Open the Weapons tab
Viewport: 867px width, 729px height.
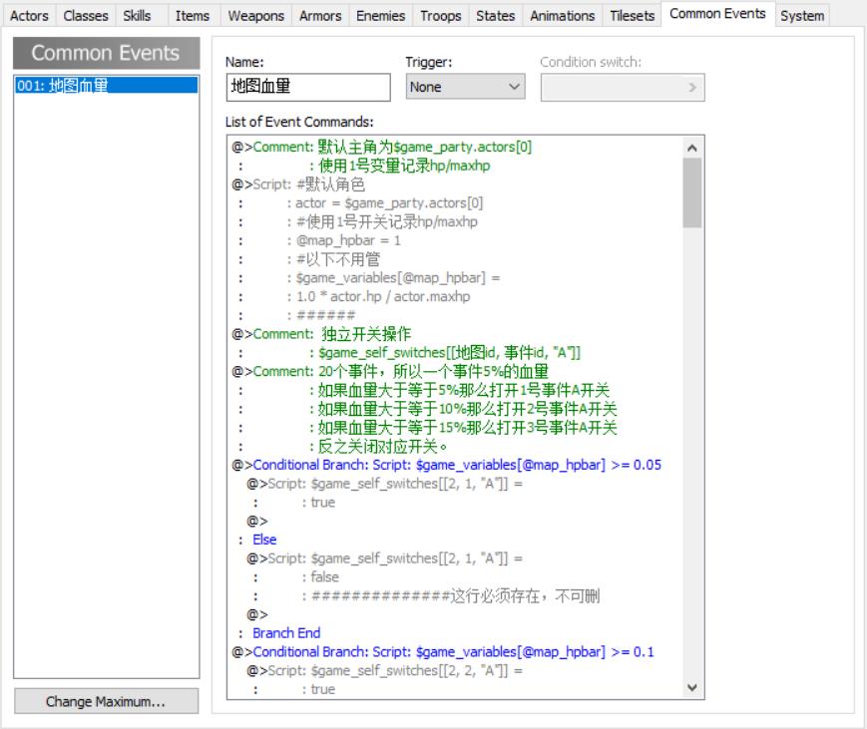click(x=256, y=16)
